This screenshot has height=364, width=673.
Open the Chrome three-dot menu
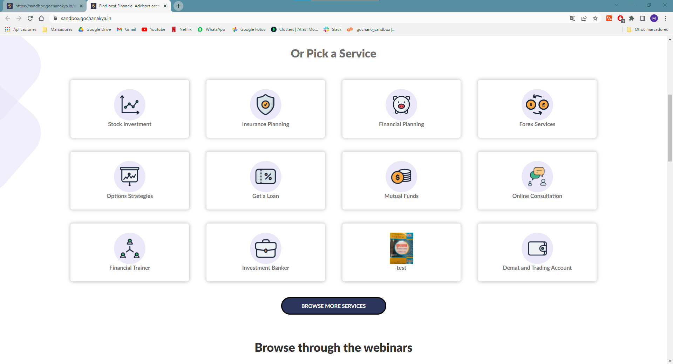tap(665, 18)
